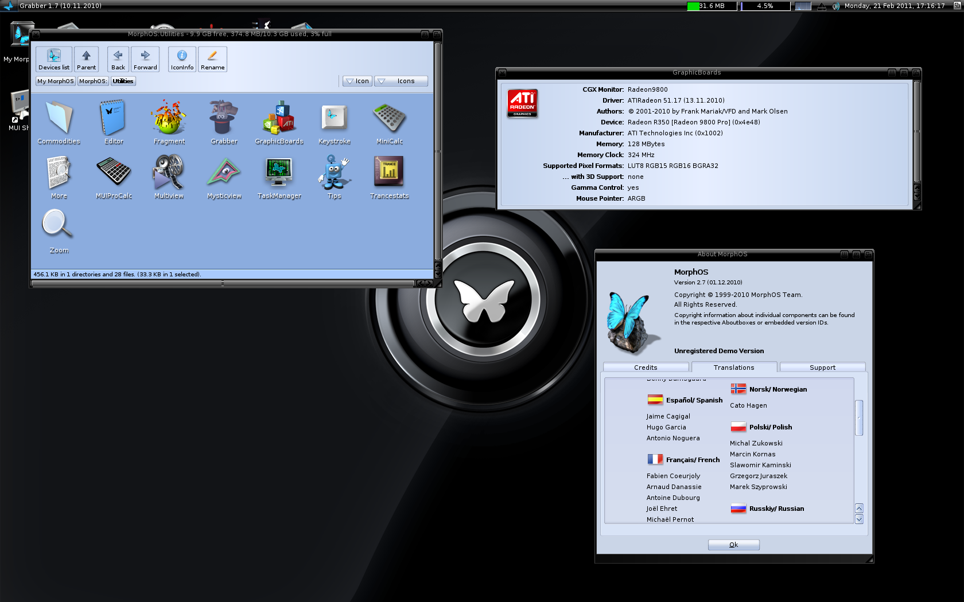Switch to the Credits tab
The image size is (964, 602).
[646, 368]
